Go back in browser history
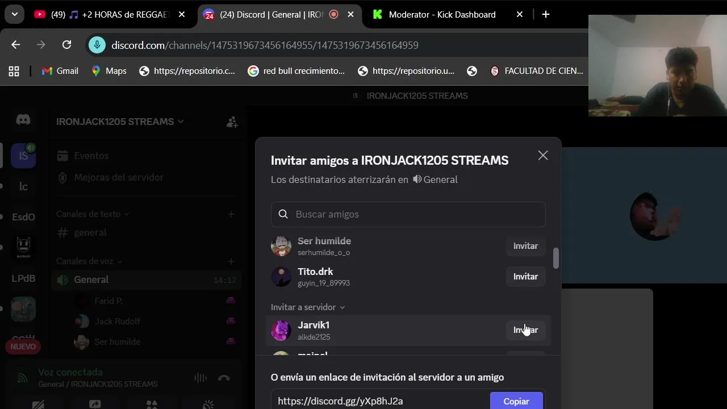The height and width of the screenshot is (409, 727). click(x=15, y=45)
